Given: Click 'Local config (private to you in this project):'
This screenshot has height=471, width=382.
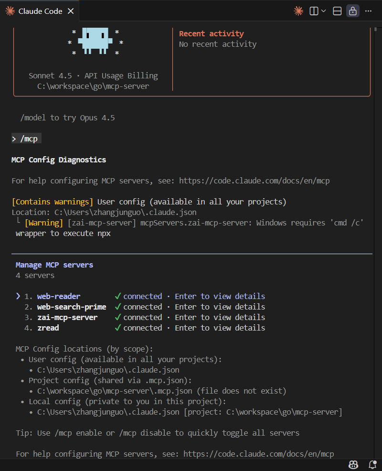Looking at the screenshot, I should pos(127,401).
